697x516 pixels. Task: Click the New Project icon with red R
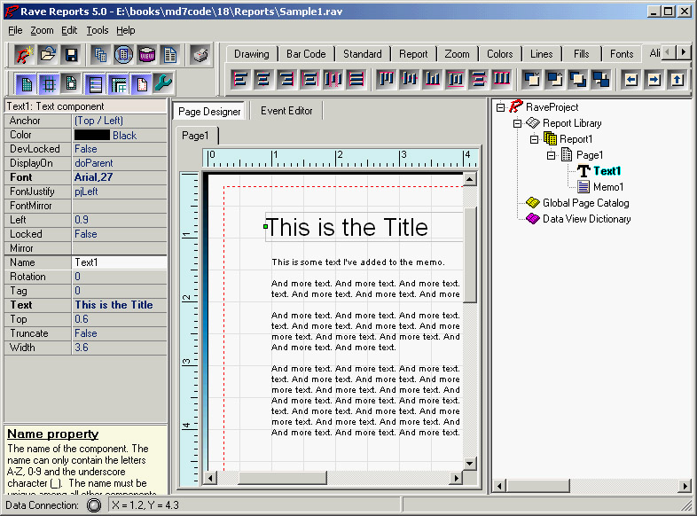tap(25, 55)
